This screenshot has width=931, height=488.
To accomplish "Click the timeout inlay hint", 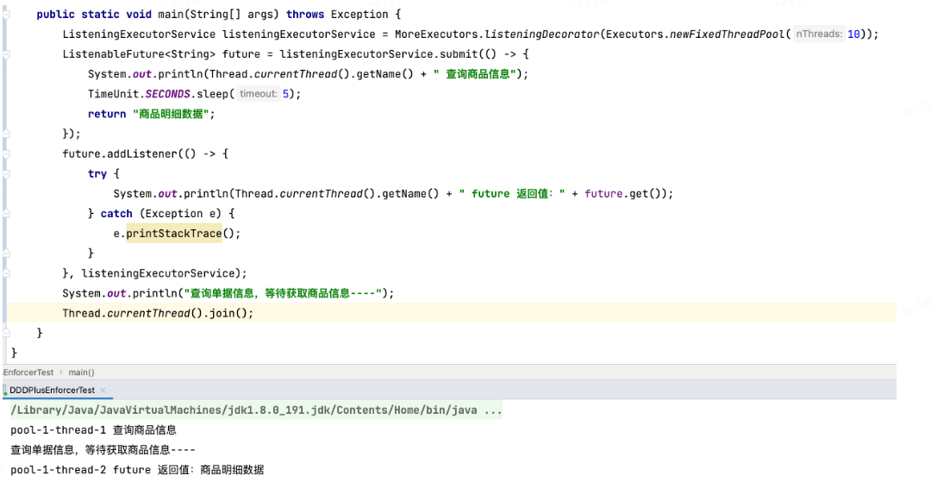I will 259,94.
